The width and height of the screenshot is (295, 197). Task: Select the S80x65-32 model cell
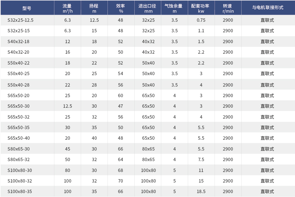pyautogui.click(x=18, y=160)
